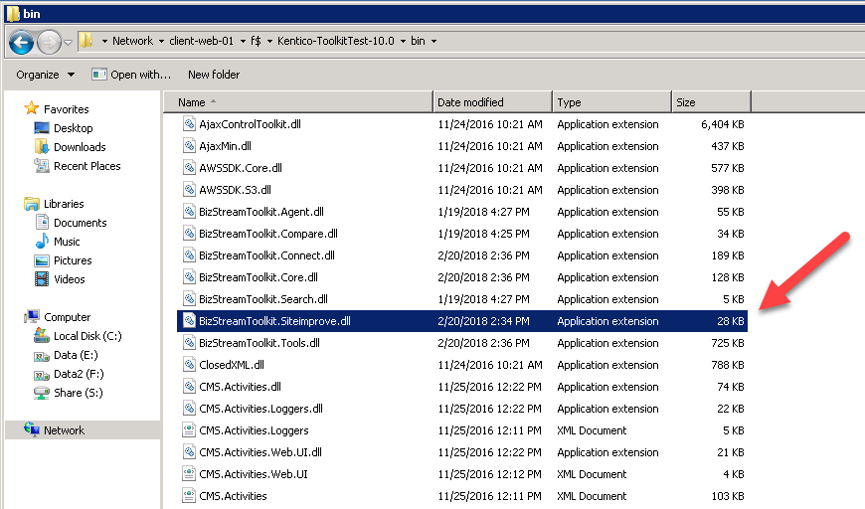The height and width of the screenshot is (509, 865).
Task: Click the Open with... toolbar icon
Action: point(99,74)
